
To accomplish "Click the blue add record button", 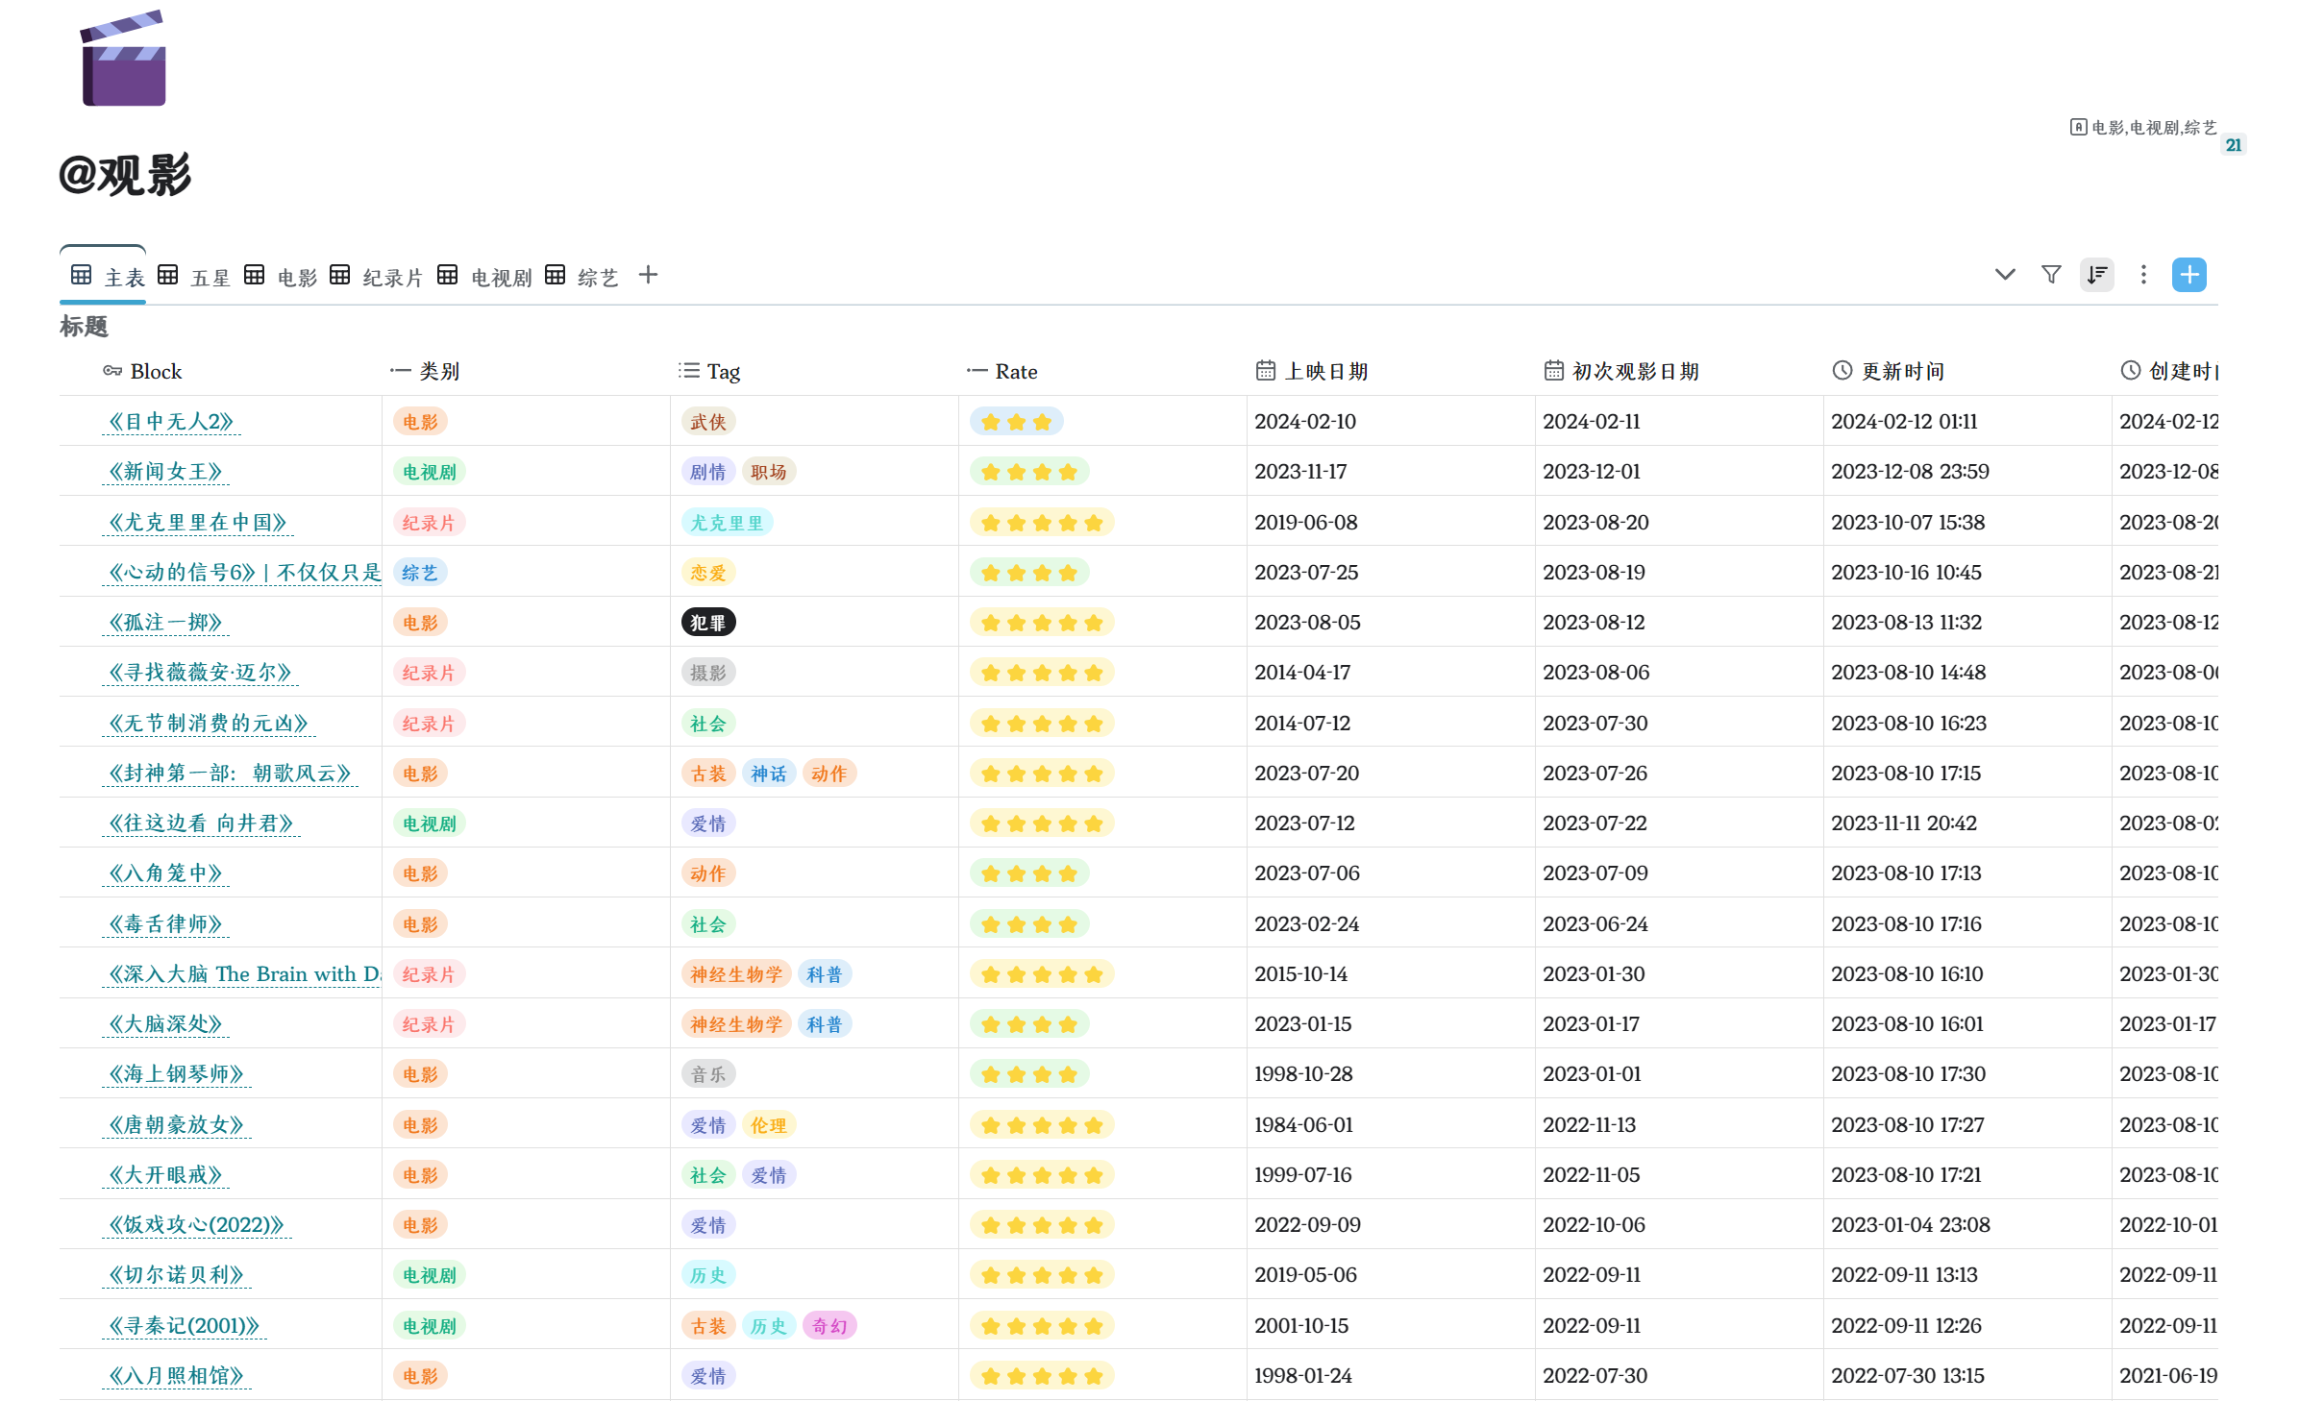I will click(2189, 275).
